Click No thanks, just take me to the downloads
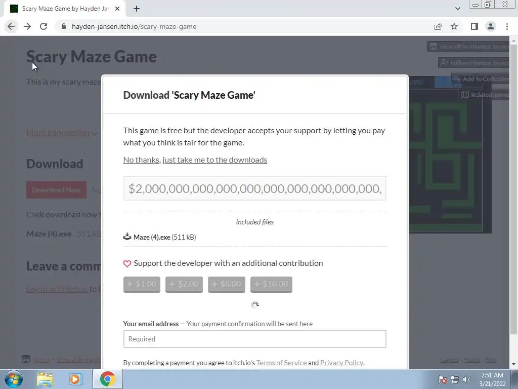Image resolution: width=518 pixels, height=389 pixels. pos(195,160)
